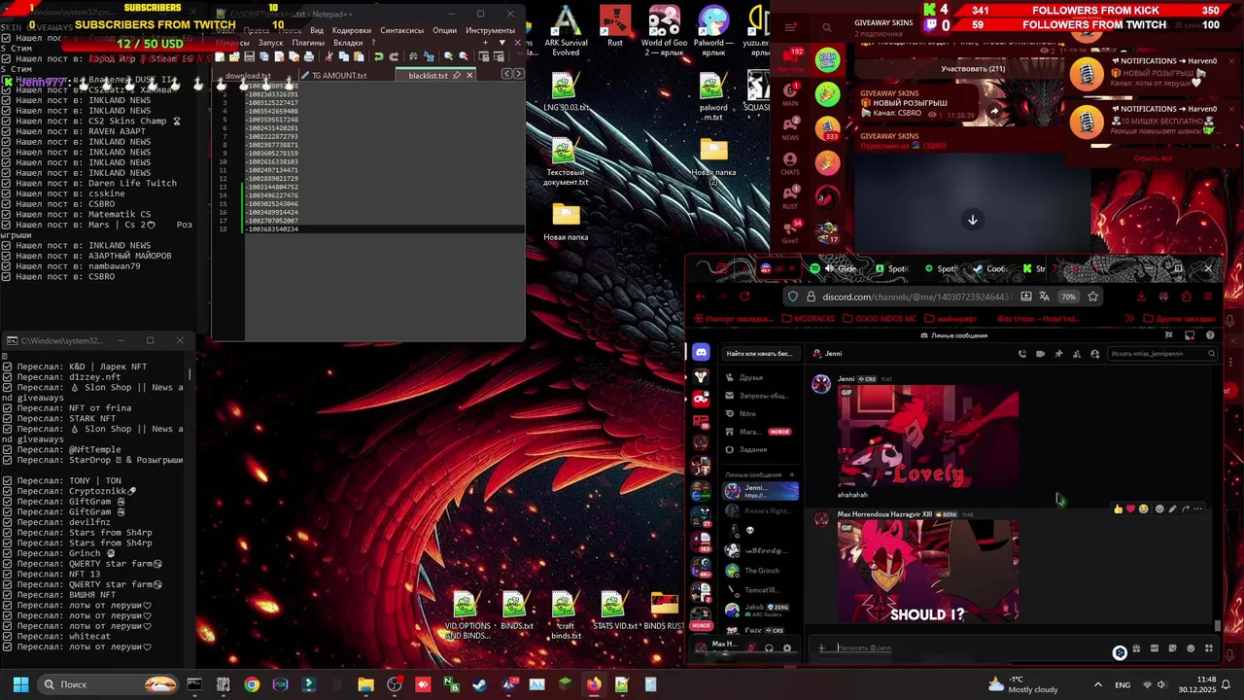Open the ARK Survival Evolved desktop shortcut
Viewport: 1244px width, 700px height.
(566, 31)
